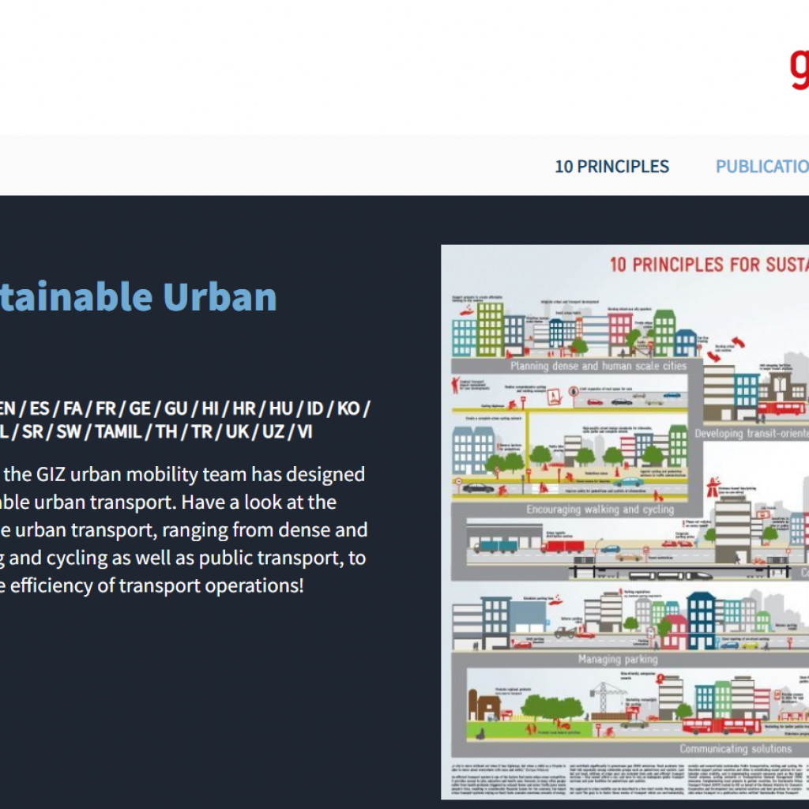Image resolution: width=809 pixels, height=809 pixels.
Task: Choose the GE language link
Action: click(140, 408)
